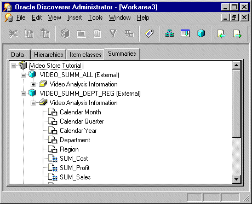Click the Properties tag toolbar icon
Screen dimensions: 252x204
pyautogui.click(x=149, y=34)
